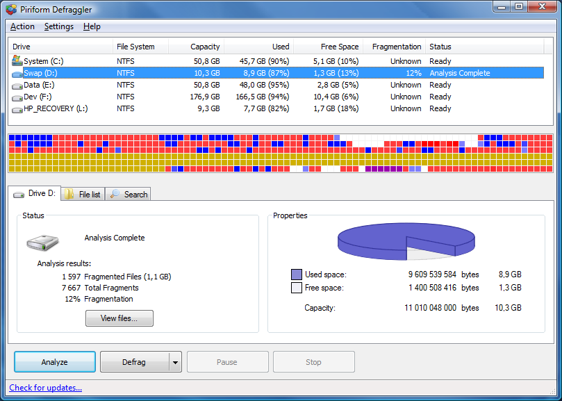
Task: Click the folder icon on File list tab
Action: pos(69,194)
